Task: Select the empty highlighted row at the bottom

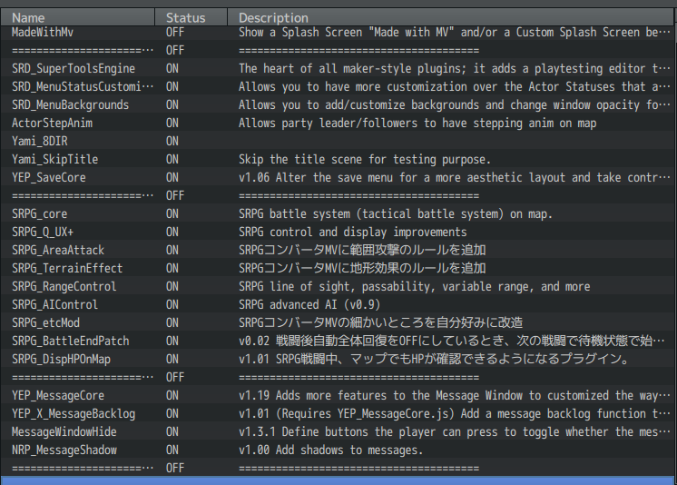Action: 338,480
